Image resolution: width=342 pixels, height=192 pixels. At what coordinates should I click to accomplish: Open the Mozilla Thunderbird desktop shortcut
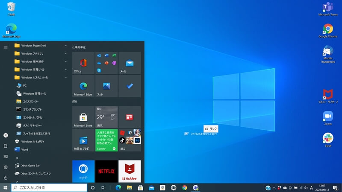(x=328, y=54)
